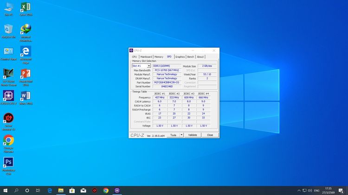Click the 533 MHz frequency cell
The height and width of the screenshot is (195, 348).
174,97
